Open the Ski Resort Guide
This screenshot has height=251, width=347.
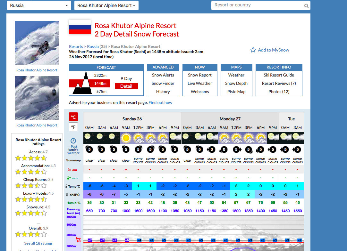tap(279, 75)
